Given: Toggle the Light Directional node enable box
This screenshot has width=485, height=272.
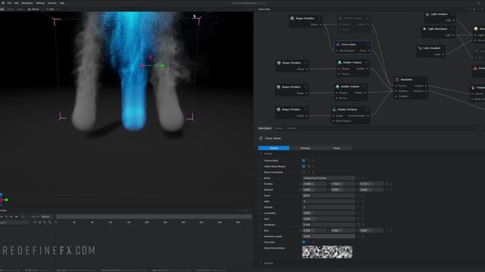Looking at the screenshot, I should point(452,29).
